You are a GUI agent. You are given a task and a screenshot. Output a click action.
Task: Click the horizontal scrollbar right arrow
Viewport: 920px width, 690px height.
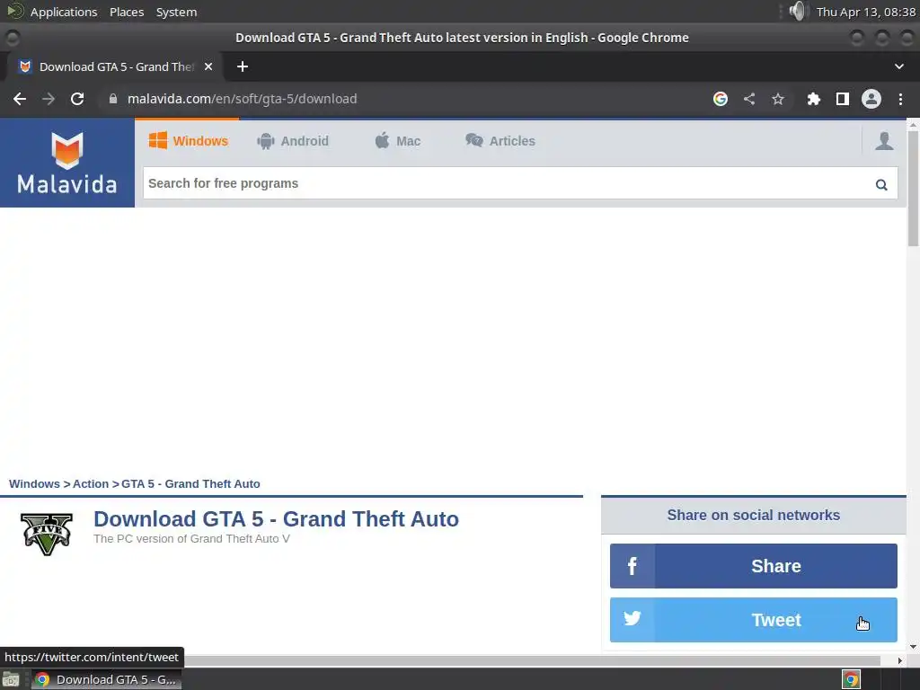coord(900,660)
